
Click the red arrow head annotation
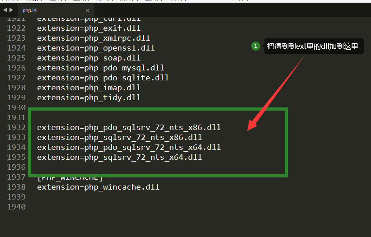tap(252, 125)
